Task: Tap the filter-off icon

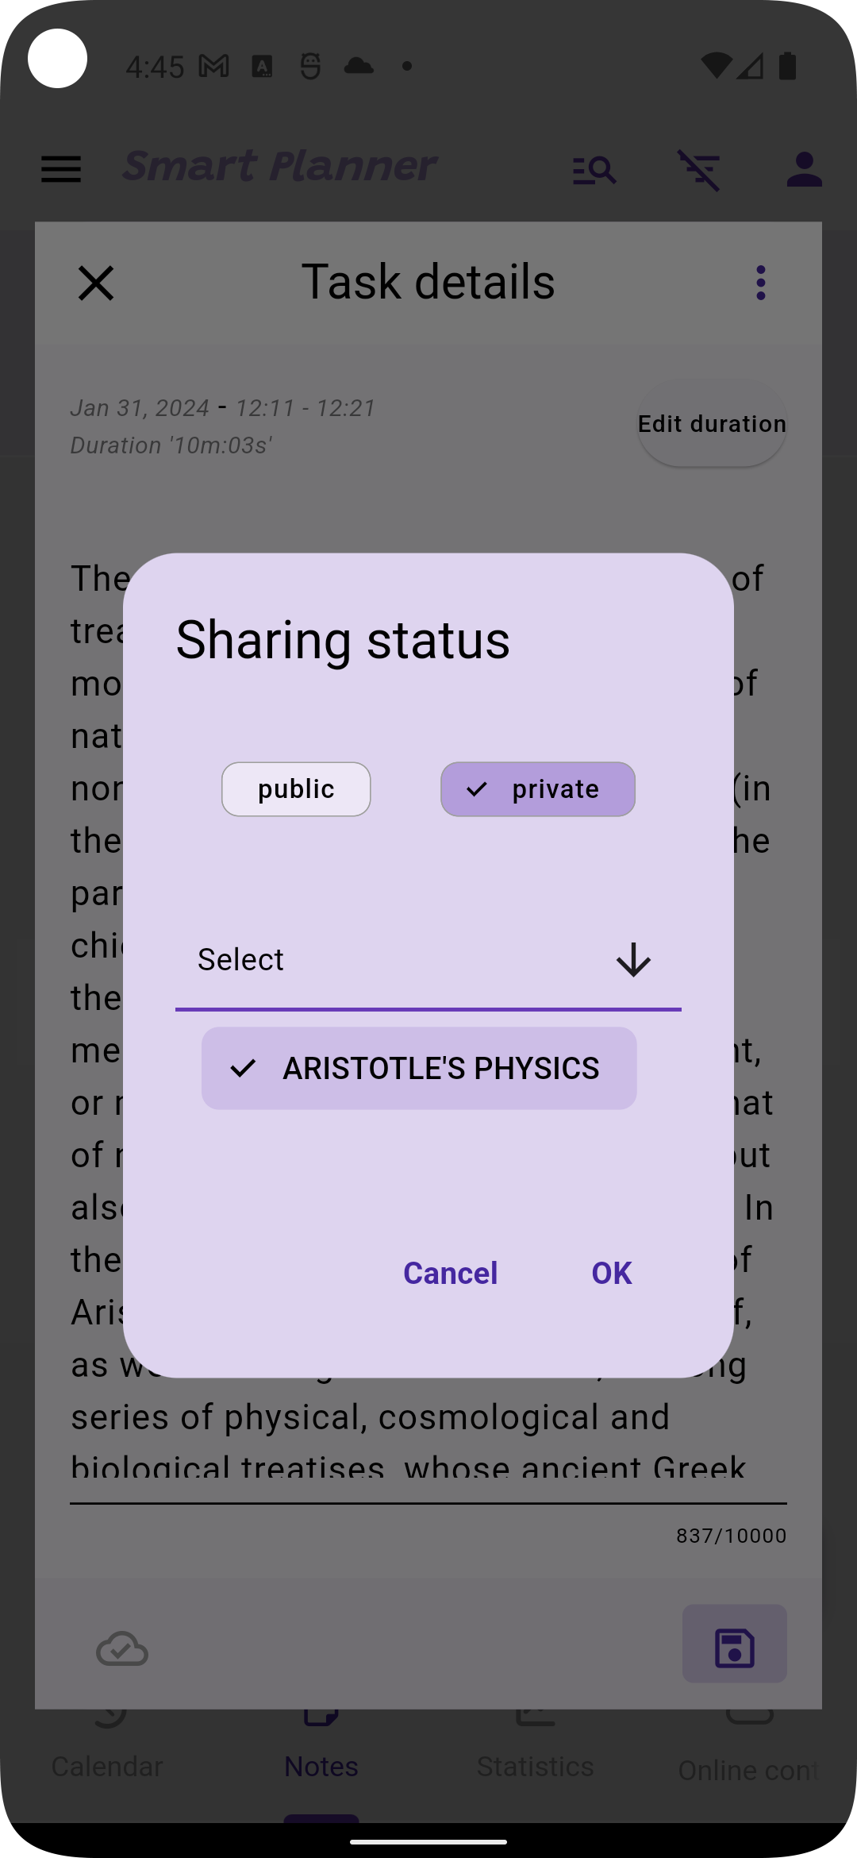Action: [x=699, y=169]
